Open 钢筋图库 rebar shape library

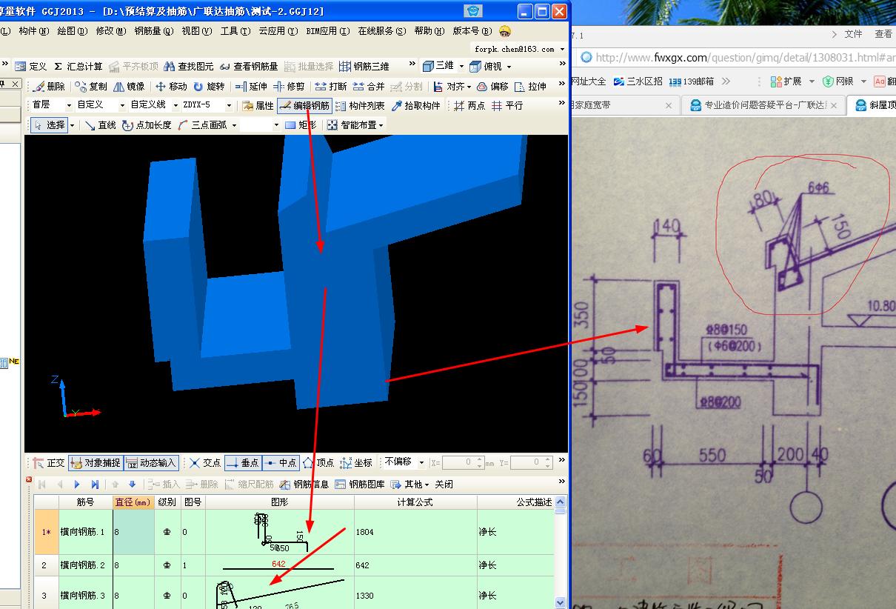tap(359, 485)
